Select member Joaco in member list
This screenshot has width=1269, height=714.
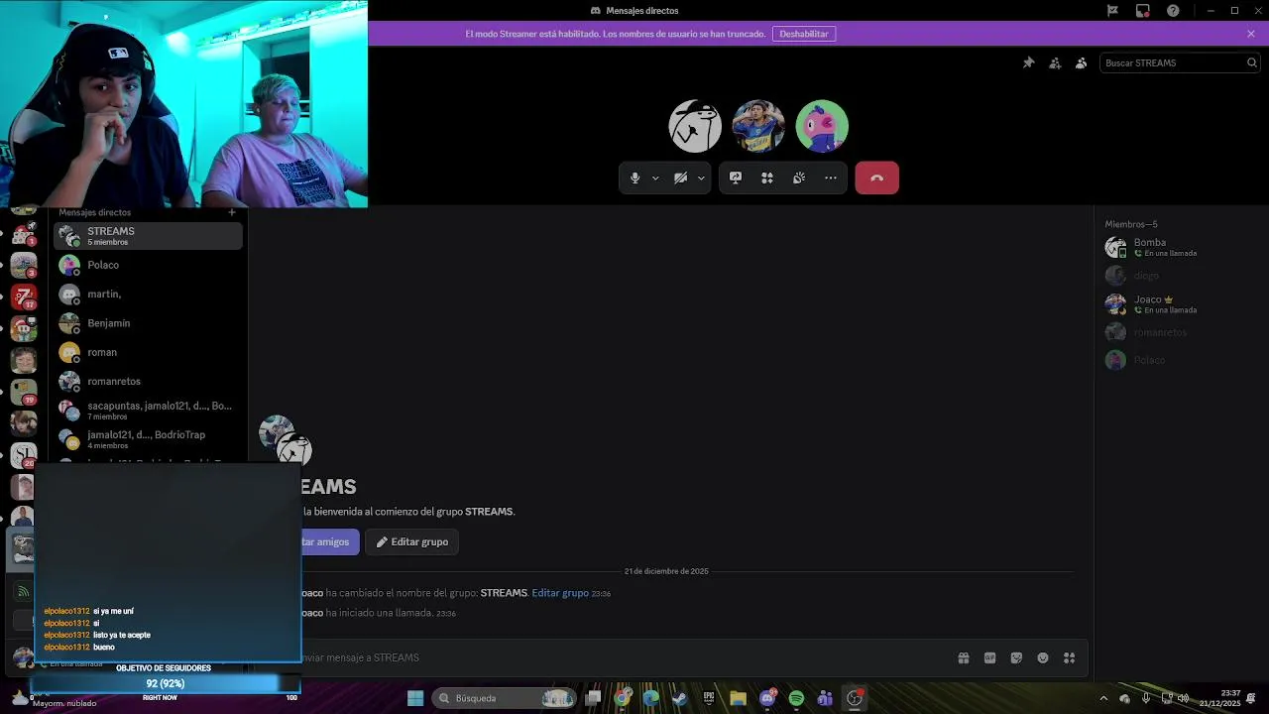(1180, 303)
